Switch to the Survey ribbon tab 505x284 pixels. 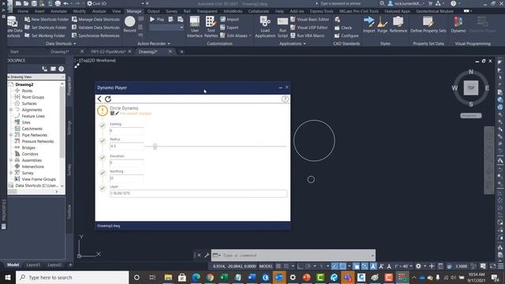point(171,11)
